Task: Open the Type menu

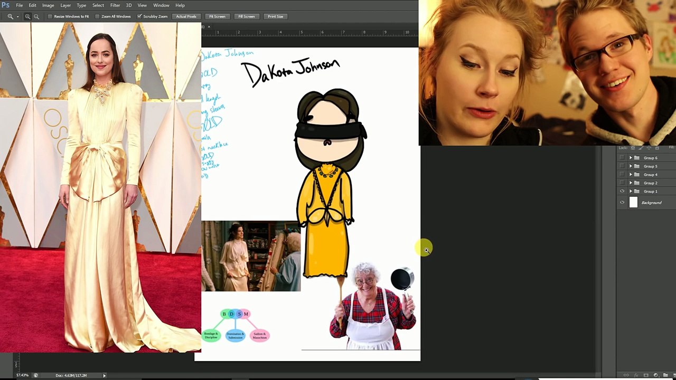Action: (x=82, y=5)
